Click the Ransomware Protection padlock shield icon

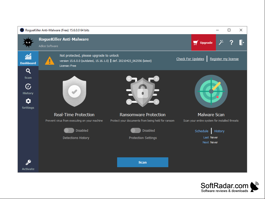pos(143,91)
